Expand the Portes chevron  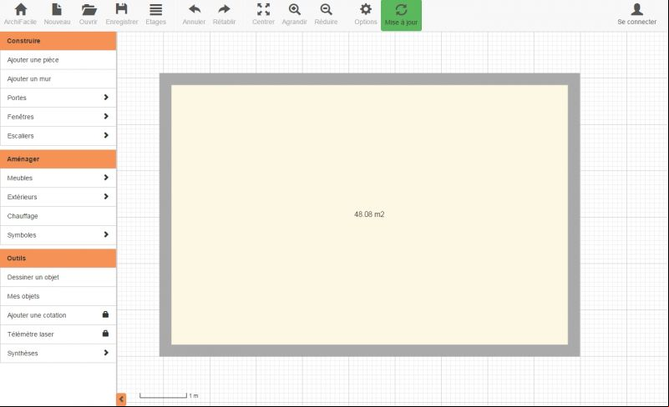[x=106, y=98]
